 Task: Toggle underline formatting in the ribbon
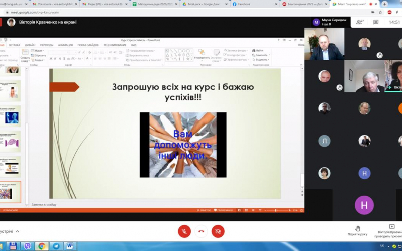pyautogui.click(x=60, y=59)
